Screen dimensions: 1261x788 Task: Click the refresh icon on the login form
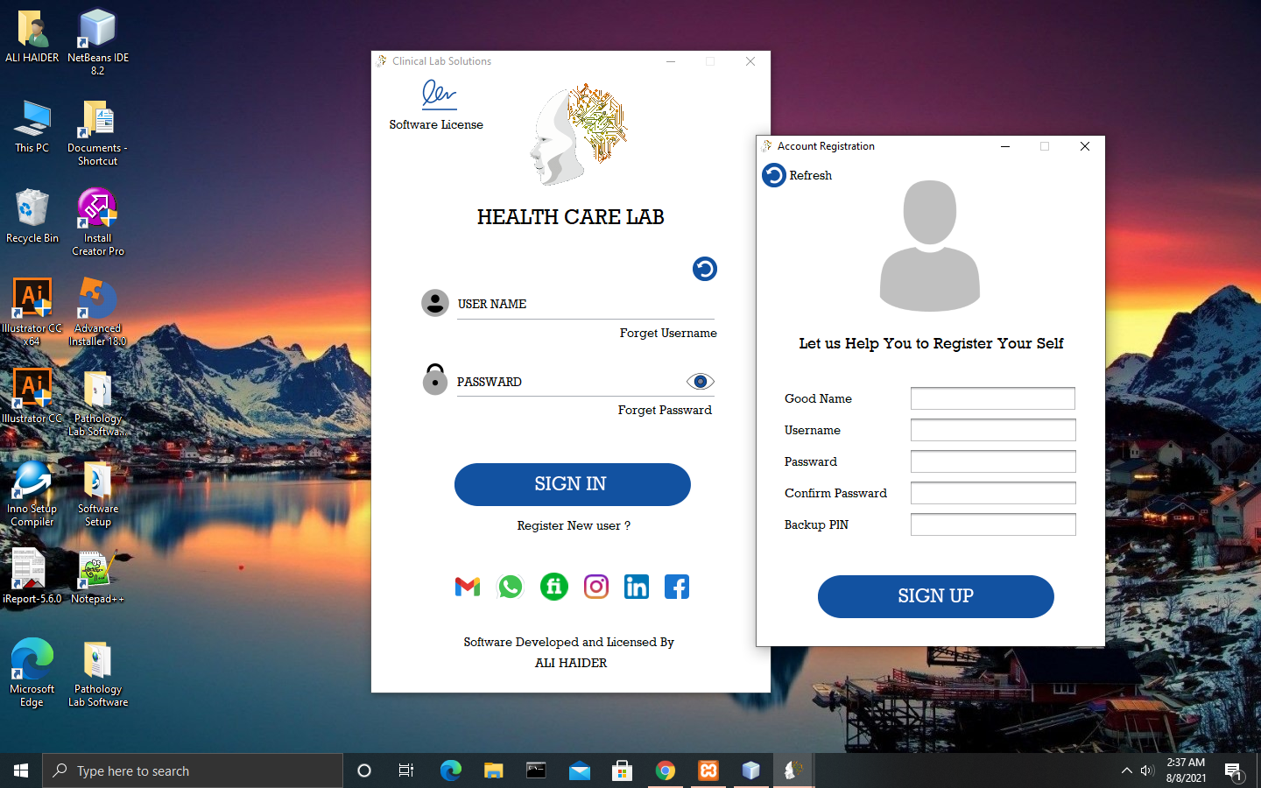[704, 269]
